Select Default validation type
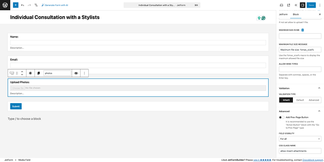The image size is (324, 162). (x=300, y=100)
